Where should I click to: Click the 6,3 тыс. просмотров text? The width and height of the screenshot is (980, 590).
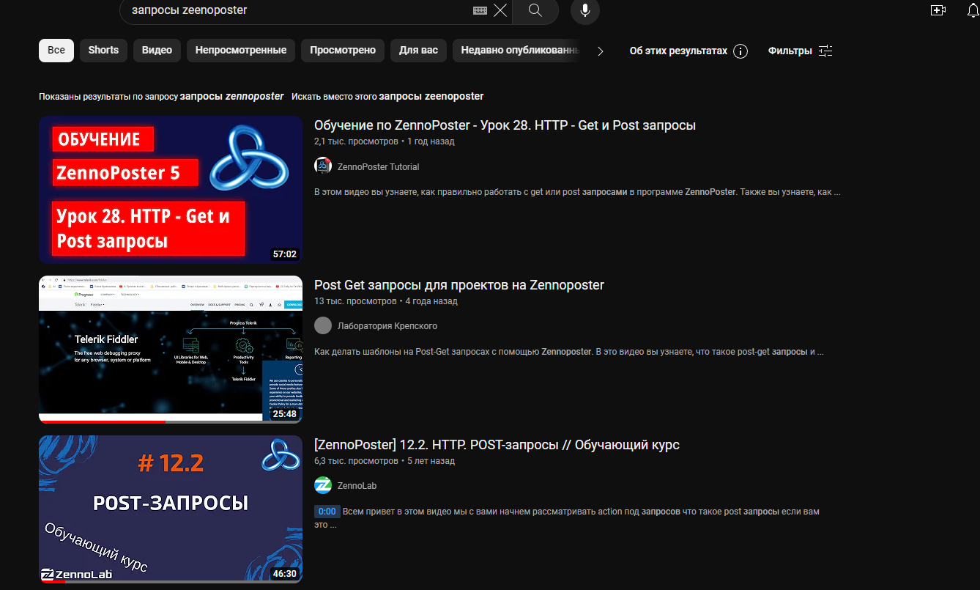coord(356,461)
